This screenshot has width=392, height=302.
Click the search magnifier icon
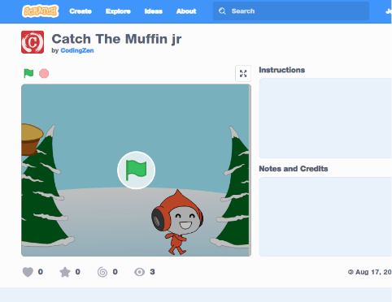click(222, 11)
